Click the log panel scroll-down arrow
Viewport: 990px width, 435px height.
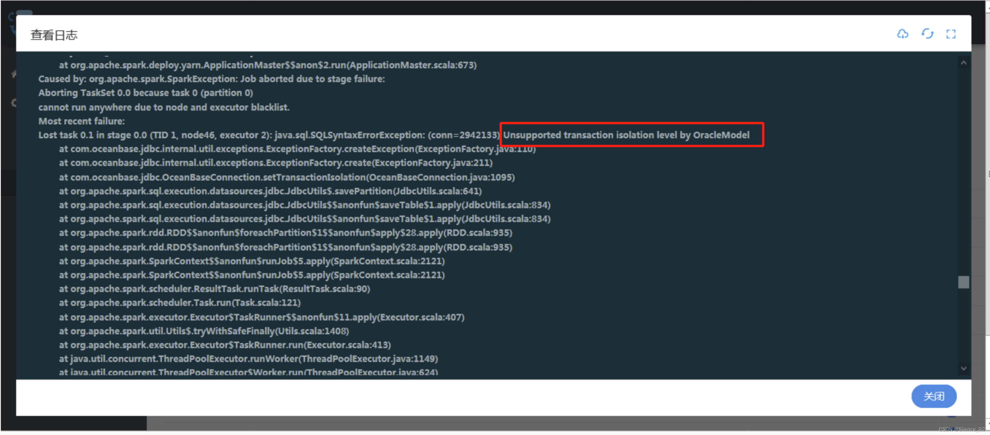pos(963,368)
